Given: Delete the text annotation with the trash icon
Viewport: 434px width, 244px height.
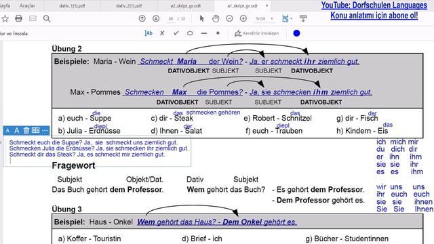Looking at the screenshot, I should pyautogui.click(x=26, y=130).
